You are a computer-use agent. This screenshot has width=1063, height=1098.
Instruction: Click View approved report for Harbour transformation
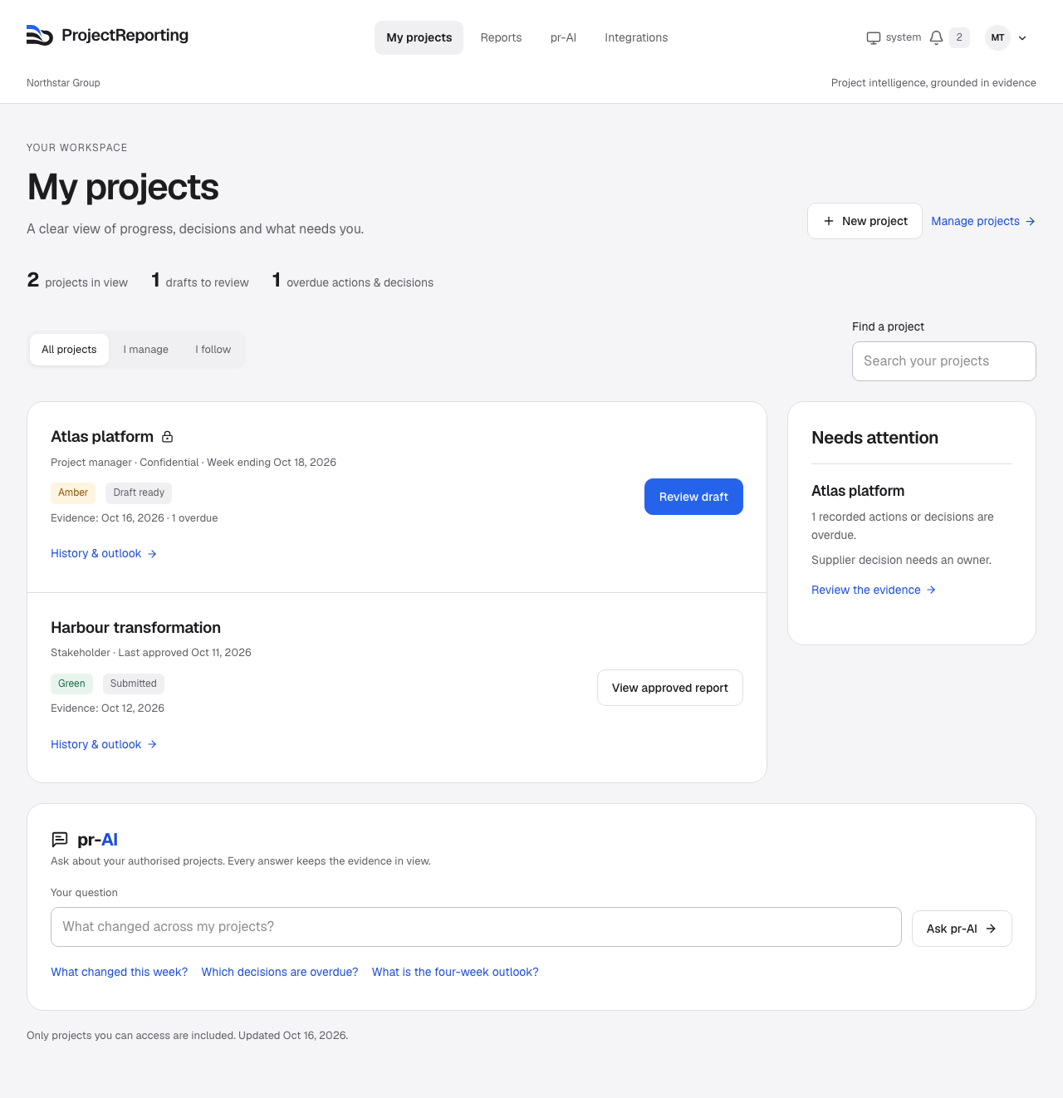tap(670, 688)
